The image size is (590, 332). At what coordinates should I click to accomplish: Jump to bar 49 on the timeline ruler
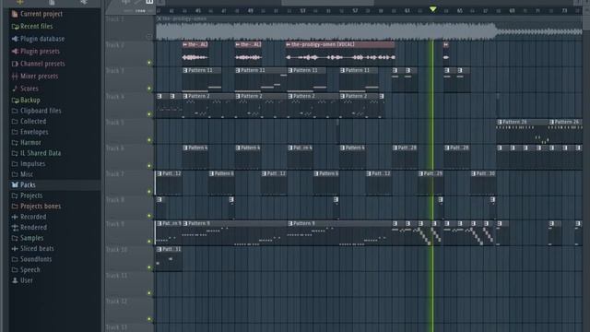click(251, 11)
